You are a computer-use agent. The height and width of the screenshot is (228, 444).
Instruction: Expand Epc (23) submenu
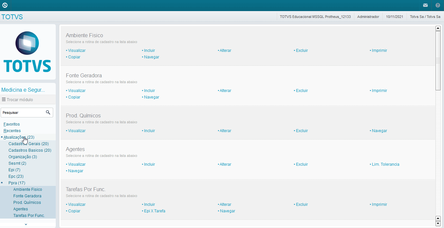click(16, 176)
